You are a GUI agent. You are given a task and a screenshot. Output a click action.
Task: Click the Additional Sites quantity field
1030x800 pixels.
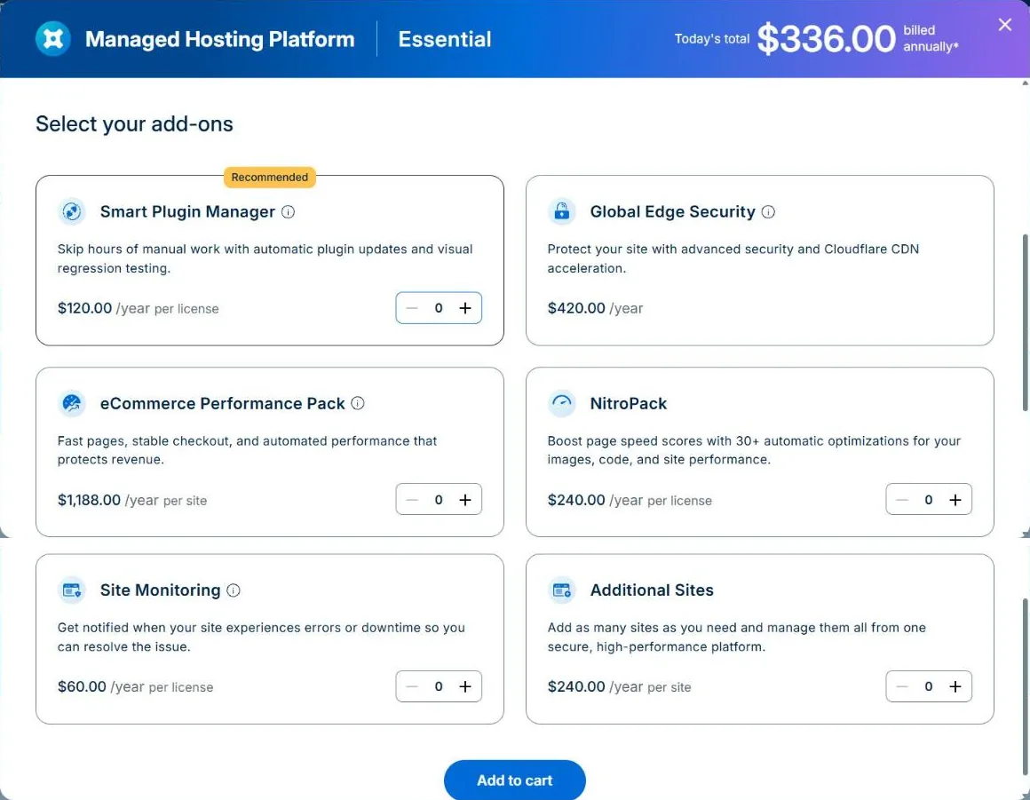coord(928,686)
